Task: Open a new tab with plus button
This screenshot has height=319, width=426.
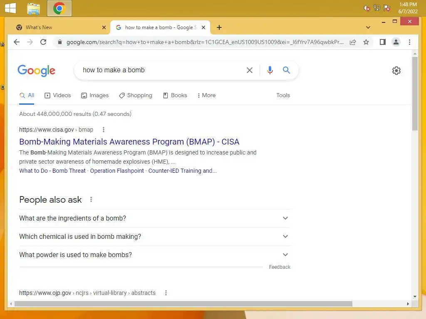Action: coord(219,27)
